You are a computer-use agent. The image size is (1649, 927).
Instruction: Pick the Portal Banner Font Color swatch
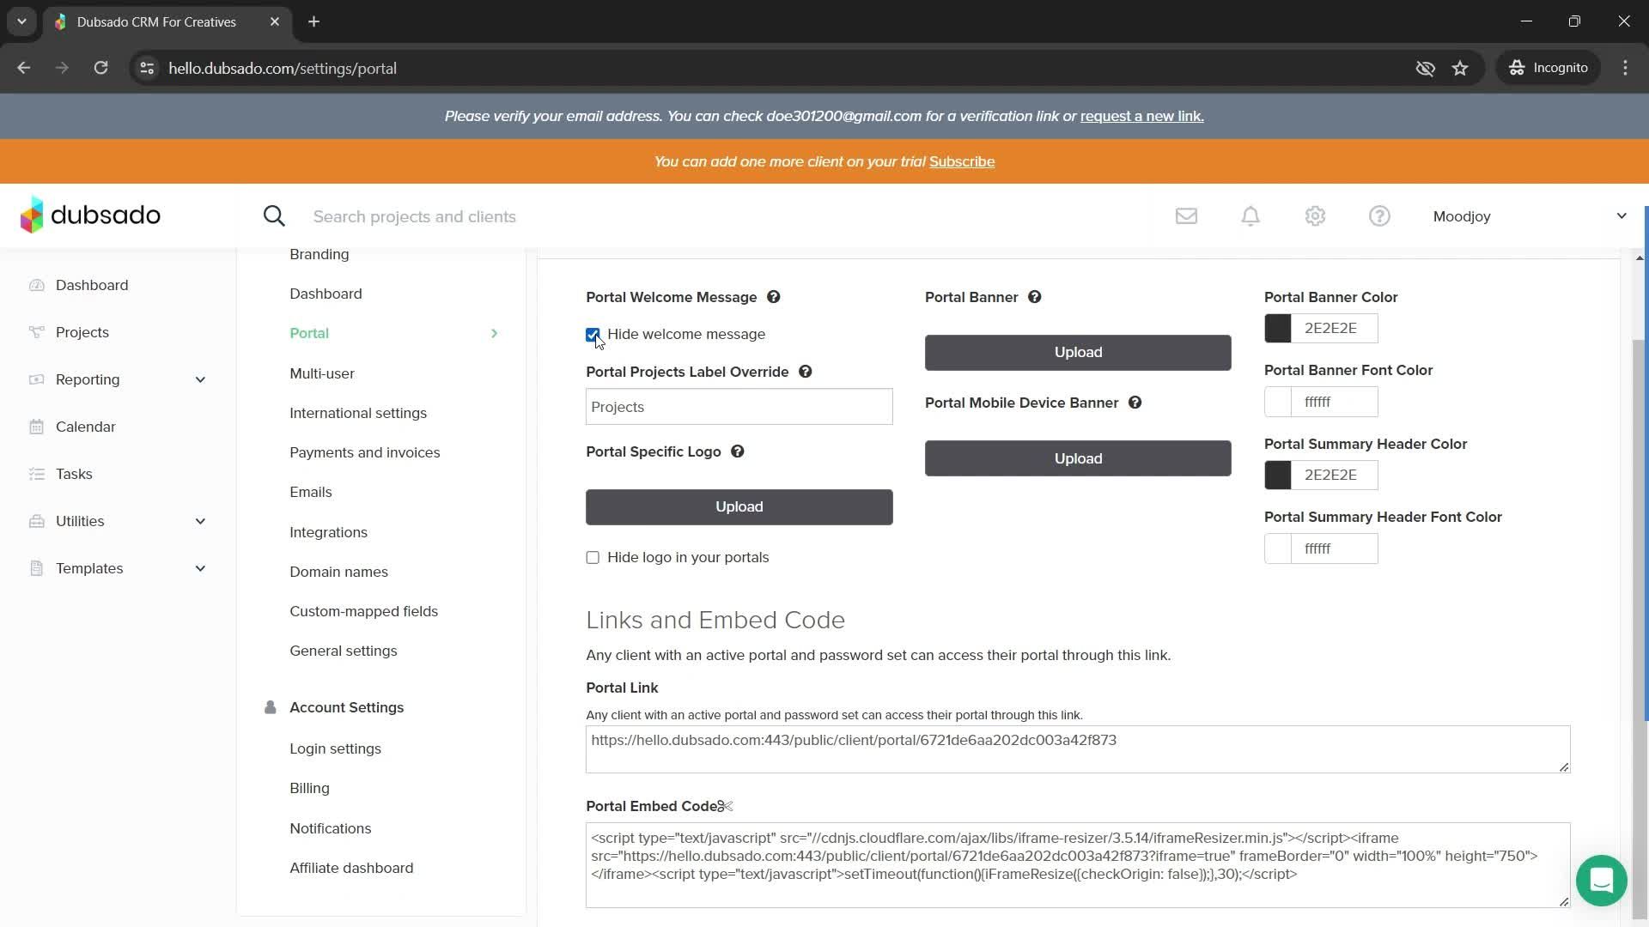tap(1278, 402)
